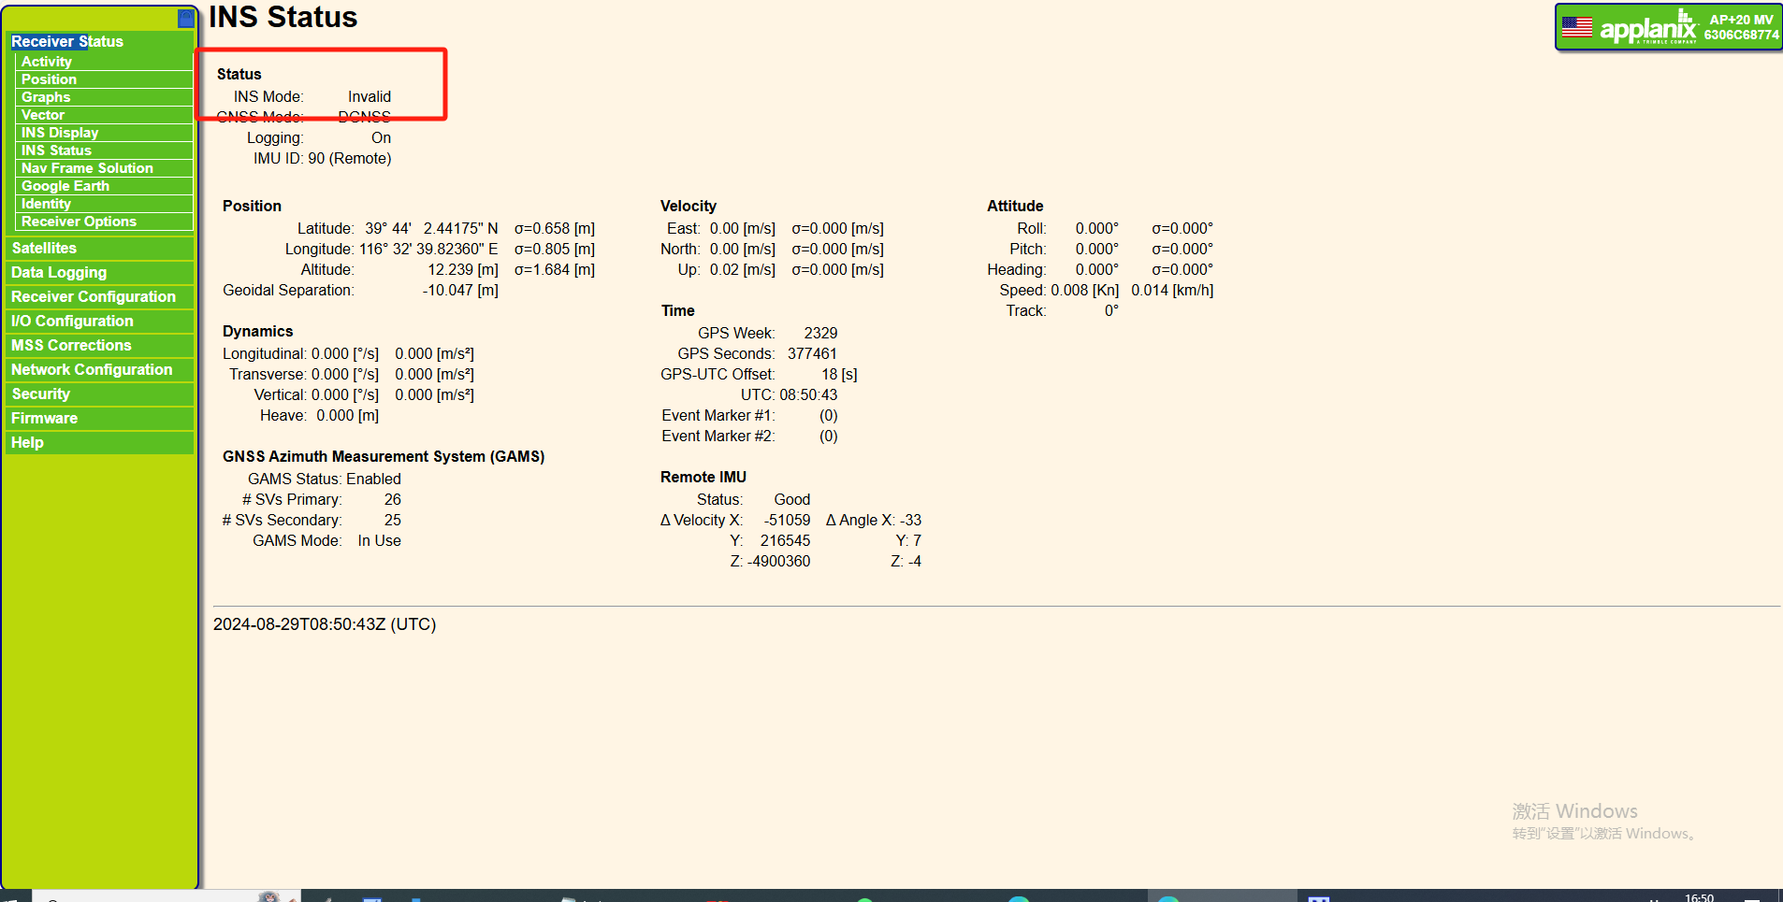
Task: Open the Google Earth submenu link
Action: tap(65, 186)
